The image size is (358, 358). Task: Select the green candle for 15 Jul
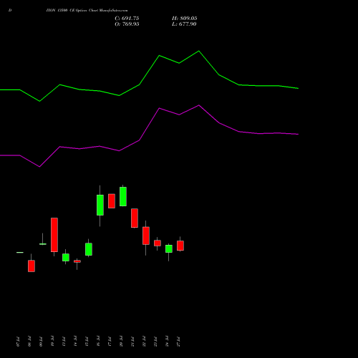[x=89, y=249]
